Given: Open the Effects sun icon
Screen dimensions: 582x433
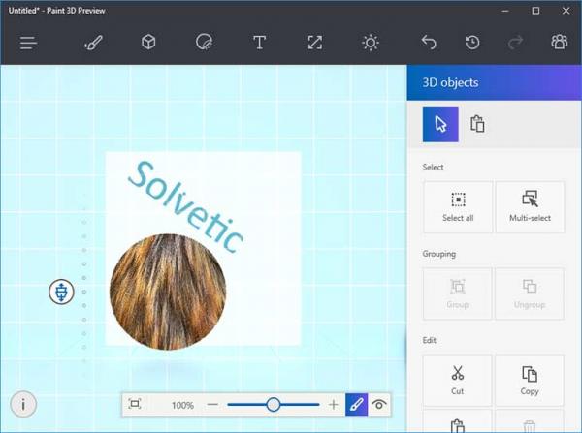Looking at the screenshot, I should pos(371,43).
